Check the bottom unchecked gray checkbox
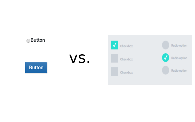Screen dimensions: 195x122 [115, 71]
